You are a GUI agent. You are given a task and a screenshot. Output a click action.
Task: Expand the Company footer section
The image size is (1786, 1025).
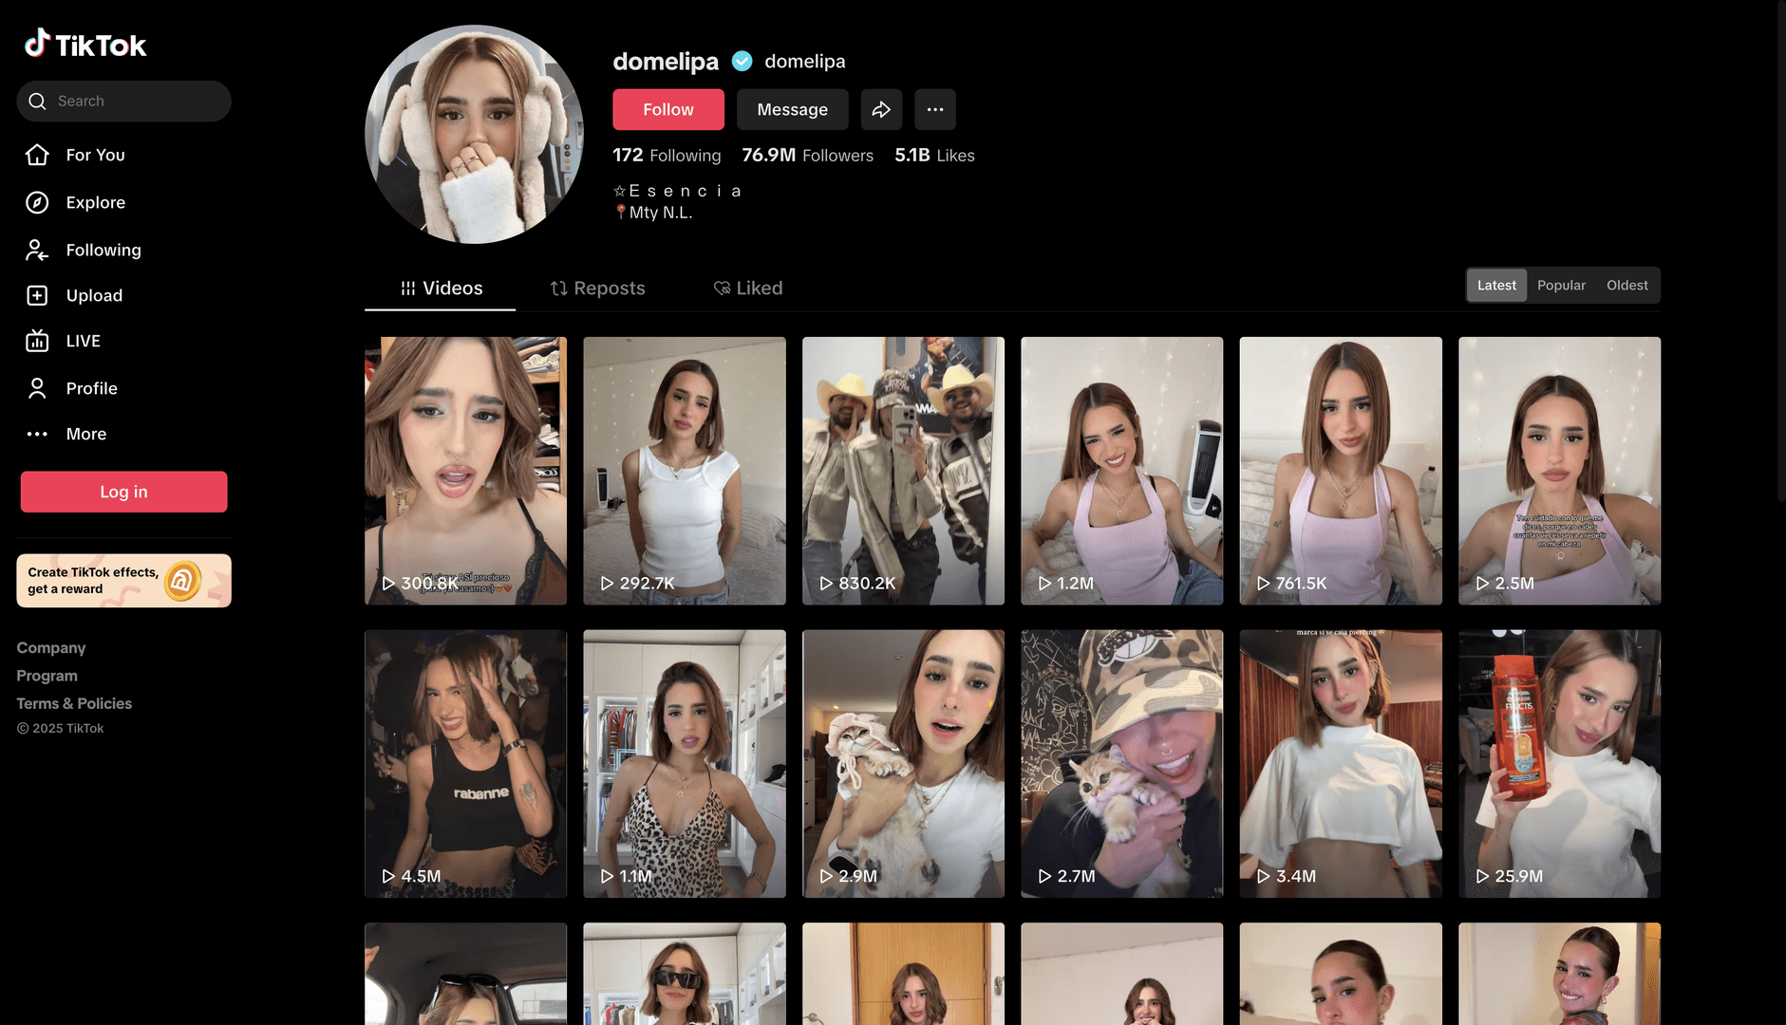pyautogui.click(x=51, y=647)
